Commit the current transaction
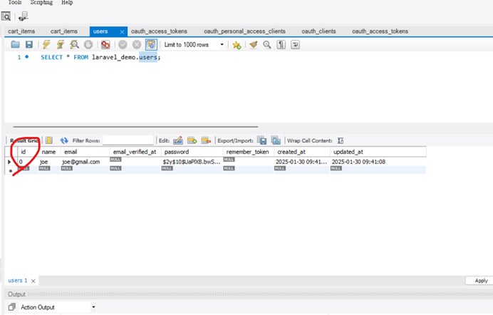The image size is (493, 315). pos(123,45)
